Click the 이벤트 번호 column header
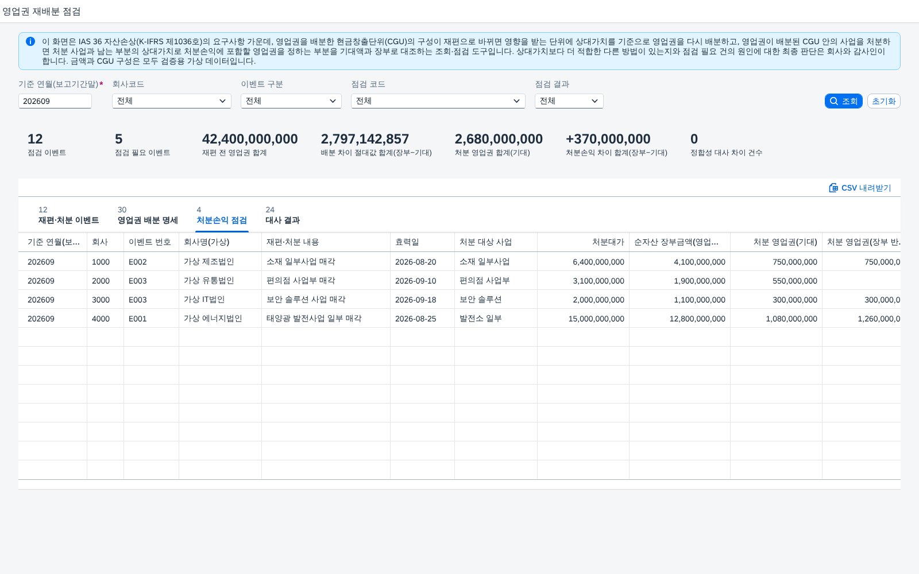The image size is (919, 574). (x=151, y=242)
